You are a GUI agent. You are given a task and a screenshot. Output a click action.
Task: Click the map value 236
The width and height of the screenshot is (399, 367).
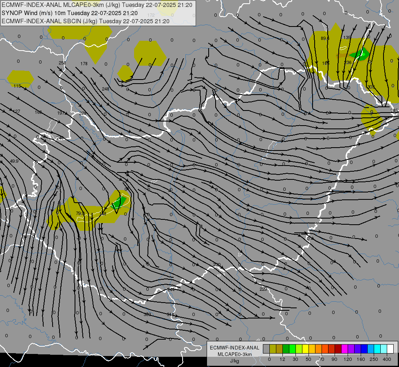click(x=348, y=62)
